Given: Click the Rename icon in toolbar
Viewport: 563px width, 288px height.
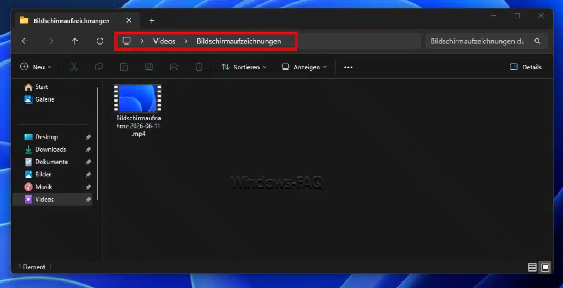Looking at the screenshot, I should pyautogui.click(x=148, y=67).
